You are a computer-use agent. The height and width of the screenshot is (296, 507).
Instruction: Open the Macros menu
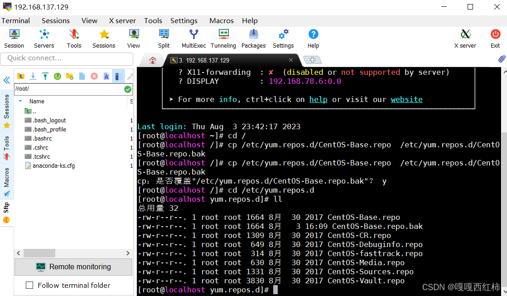[x=222, y=21]
